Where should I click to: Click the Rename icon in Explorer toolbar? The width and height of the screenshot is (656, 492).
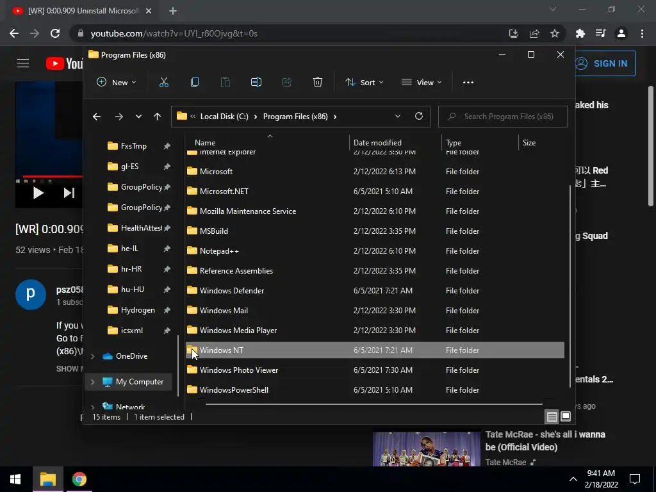click(256, 83)
